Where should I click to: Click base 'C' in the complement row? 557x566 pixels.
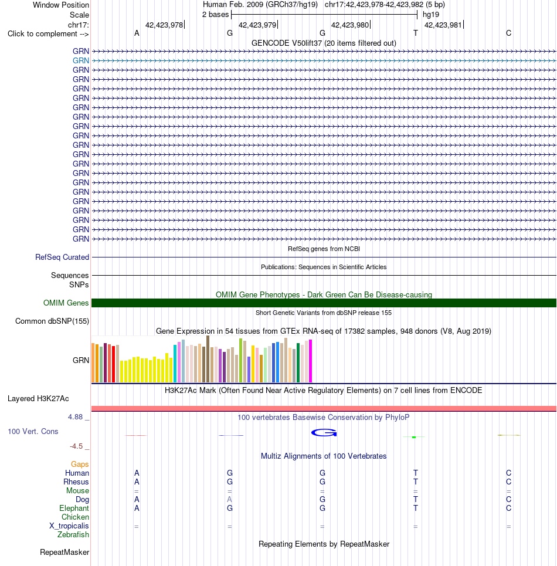(509, 33)
